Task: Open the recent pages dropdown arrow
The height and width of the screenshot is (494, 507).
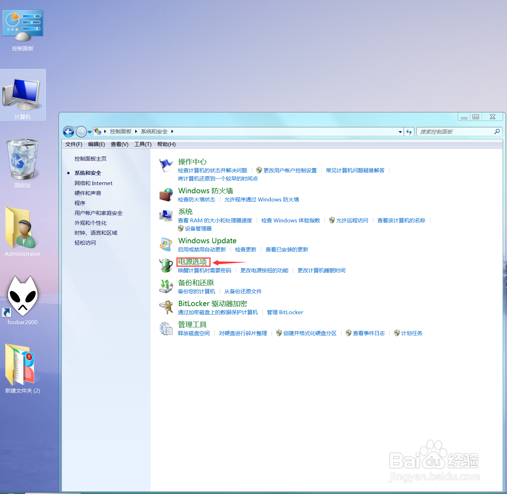Action: tap(90, 132)
